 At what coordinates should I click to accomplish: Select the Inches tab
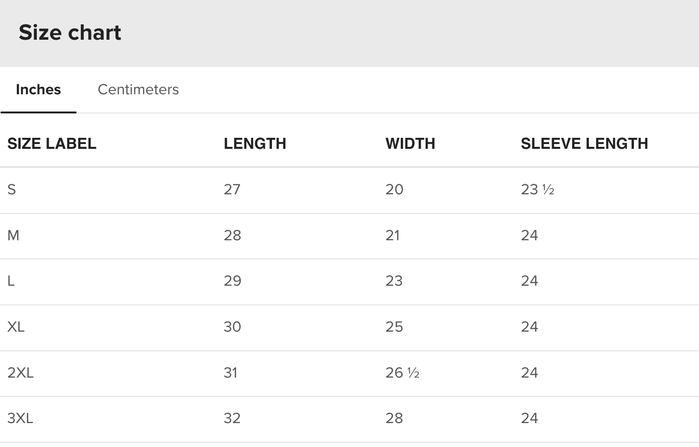pyautogui.click(x=38, y=89)
